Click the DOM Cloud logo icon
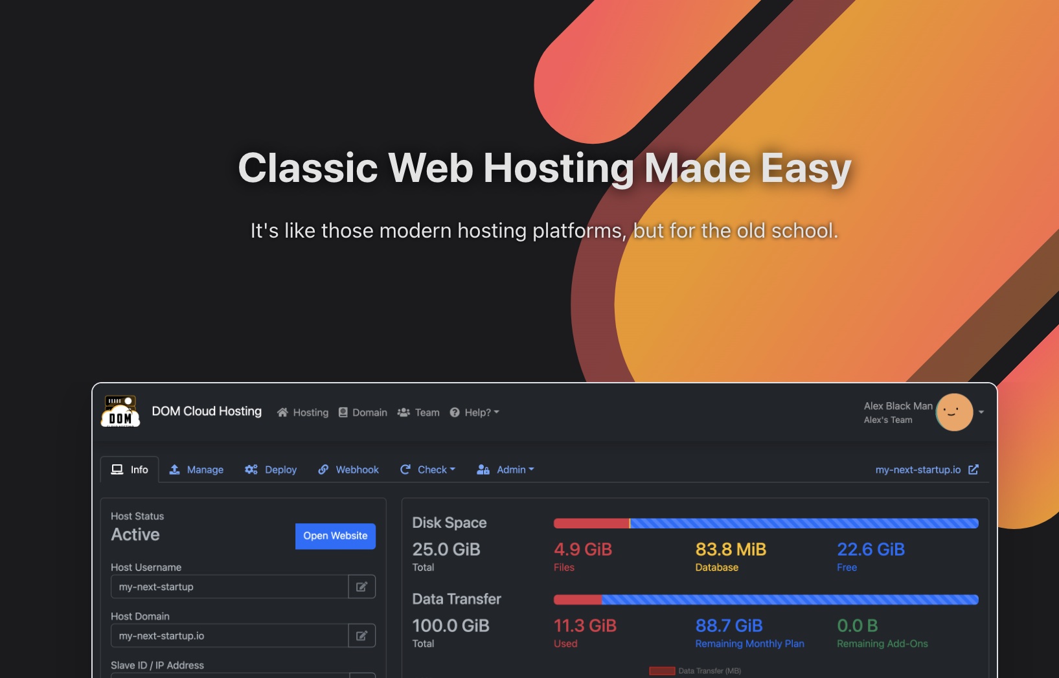 (x=120, y=412)
